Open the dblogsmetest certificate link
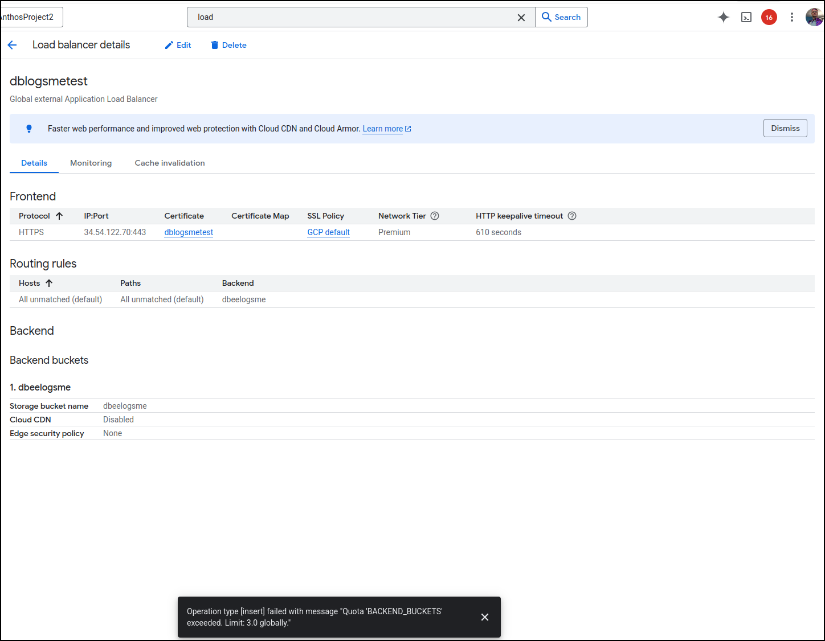Image resolution: width=825 pixels, height=641 pixels. point(189,232)
